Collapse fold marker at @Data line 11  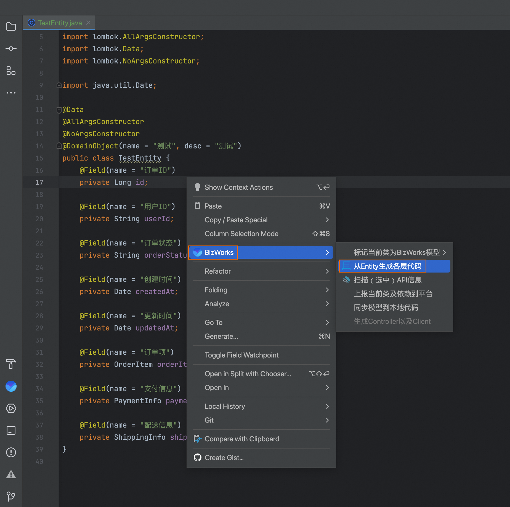point(59,110)
